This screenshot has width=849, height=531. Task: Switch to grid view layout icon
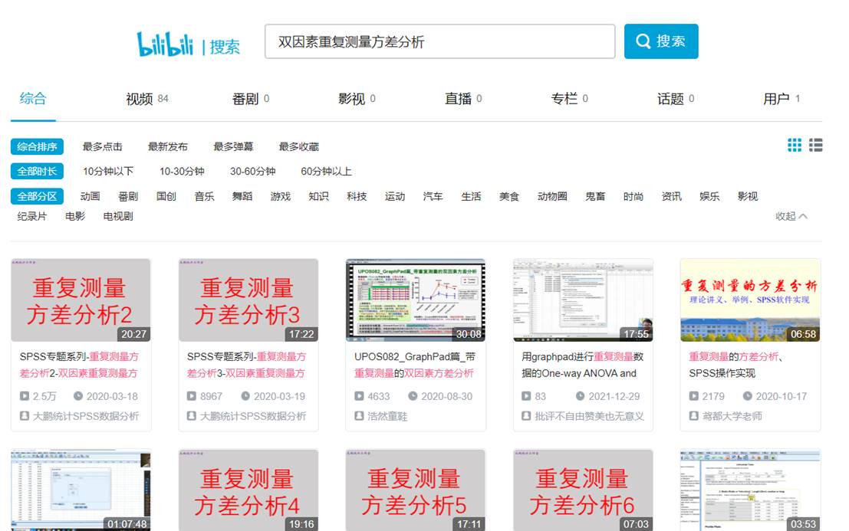pyautogui.click(x=795, y=145)
